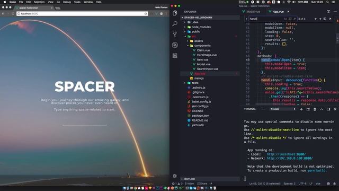Bookmark the page with star icon
339x191 pixels.
[146, 14]
